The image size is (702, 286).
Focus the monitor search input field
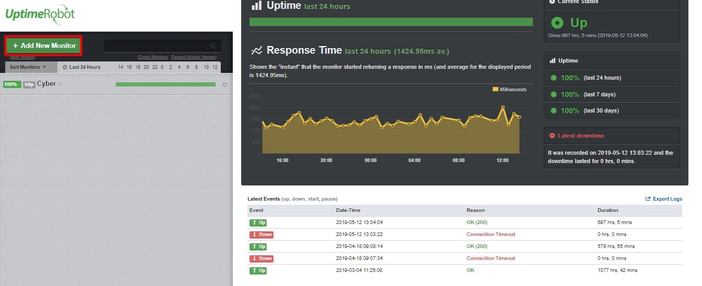coord(157,46)
